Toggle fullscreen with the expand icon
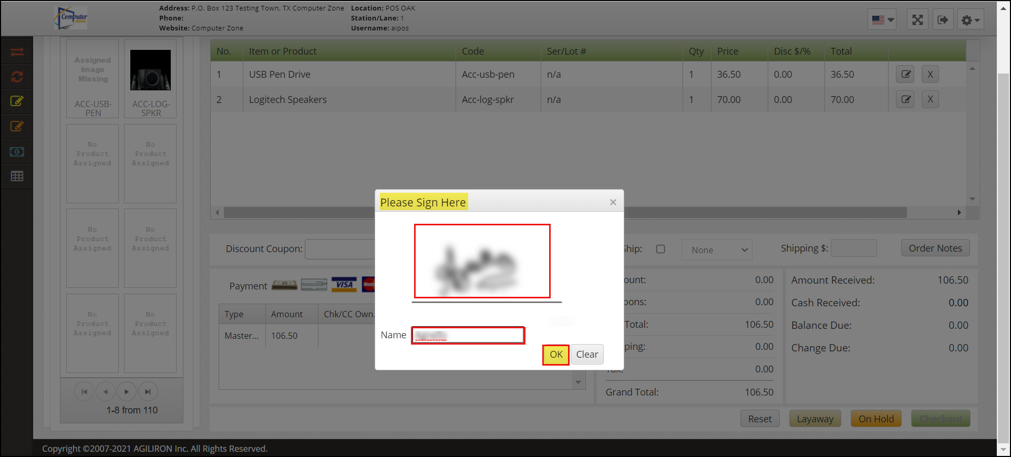Screen dimensions: 1011x457 pyautogui.click(x=917, y=20)
